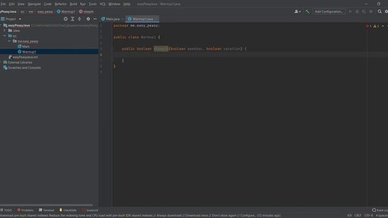Image resolution: width=388 pixels, height=218 pixels.
Task: Click Select Opened File target icon
Action: [x=65, y=19]
